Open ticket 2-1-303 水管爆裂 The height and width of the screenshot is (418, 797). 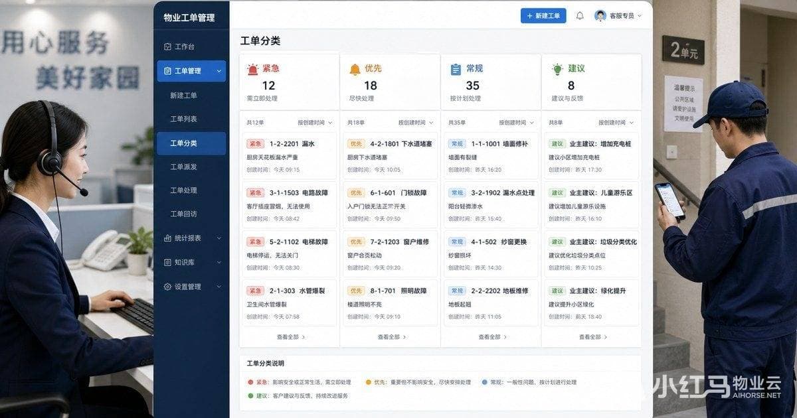(x=289, y=303)
